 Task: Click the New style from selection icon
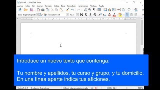pyautogui.click(x=45, y=15)
